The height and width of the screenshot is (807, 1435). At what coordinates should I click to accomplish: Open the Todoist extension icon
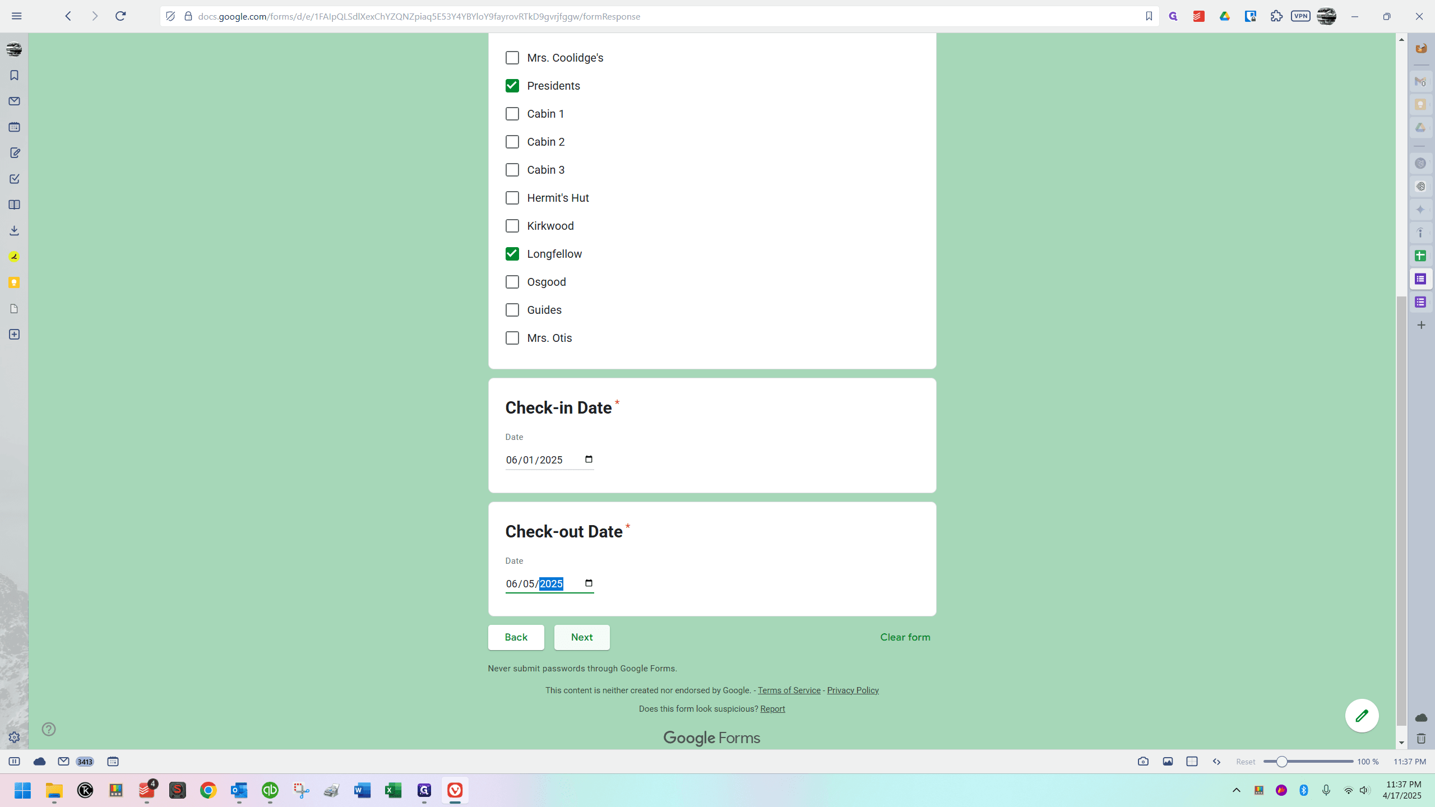pos(1199,16)
